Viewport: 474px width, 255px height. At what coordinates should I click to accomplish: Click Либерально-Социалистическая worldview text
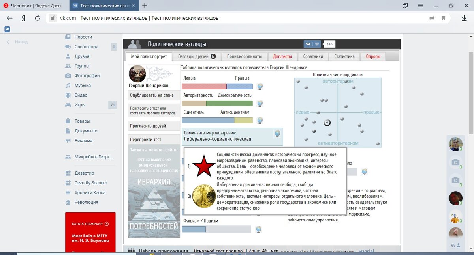(218, 139)
